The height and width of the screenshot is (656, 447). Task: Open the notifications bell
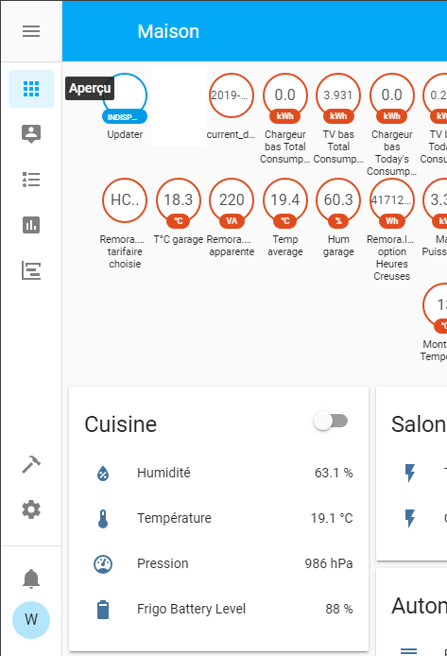point(31,579)
